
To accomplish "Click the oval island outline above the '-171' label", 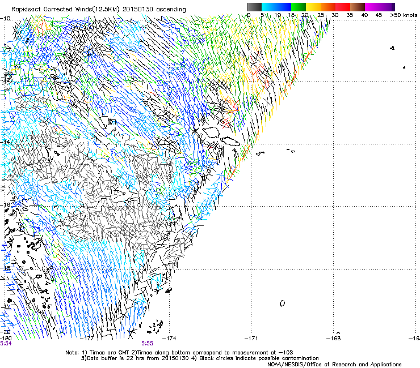I will coord(282,303).
